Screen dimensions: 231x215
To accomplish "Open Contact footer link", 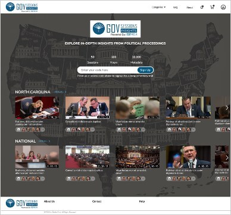I will coord(96,201).
